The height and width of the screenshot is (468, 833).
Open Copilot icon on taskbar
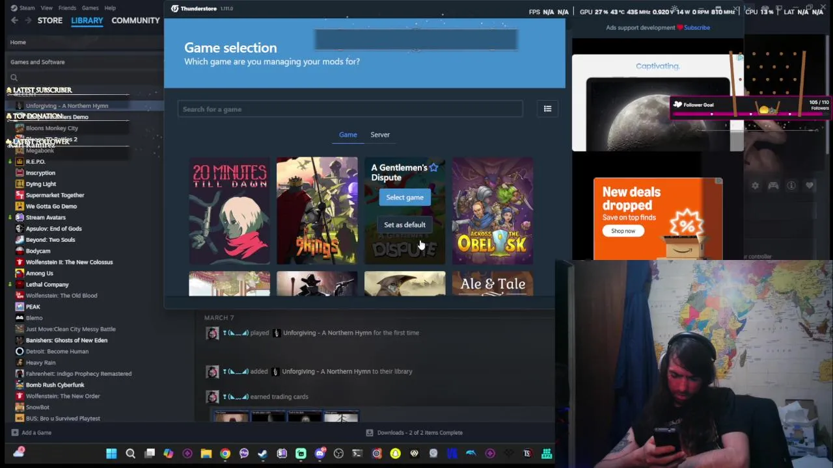click(x=169, y=453)
